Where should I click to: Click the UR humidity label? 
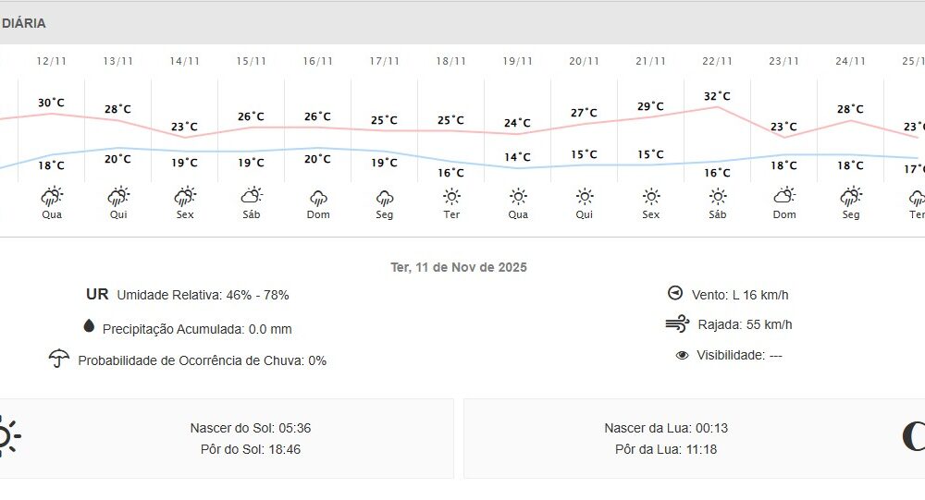97,295
